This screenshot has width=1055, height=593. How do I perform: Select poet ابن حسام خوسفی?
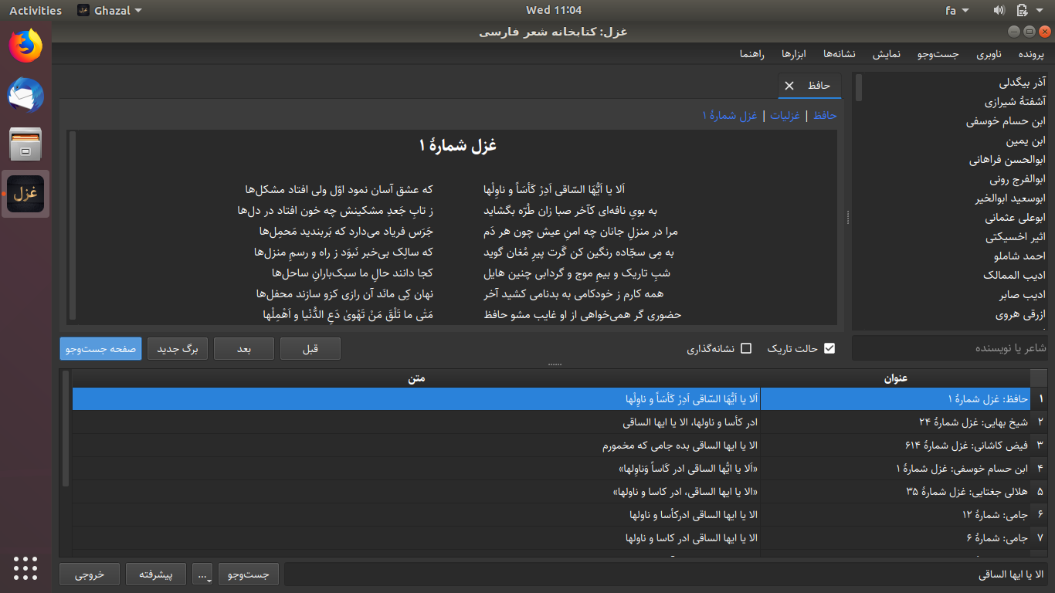click(x=1006, y=121)
